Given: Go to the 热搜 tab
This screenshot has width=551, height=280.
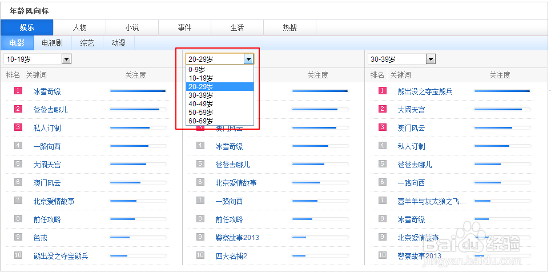Looking at the screenshot, I should (x=289, y=27).
